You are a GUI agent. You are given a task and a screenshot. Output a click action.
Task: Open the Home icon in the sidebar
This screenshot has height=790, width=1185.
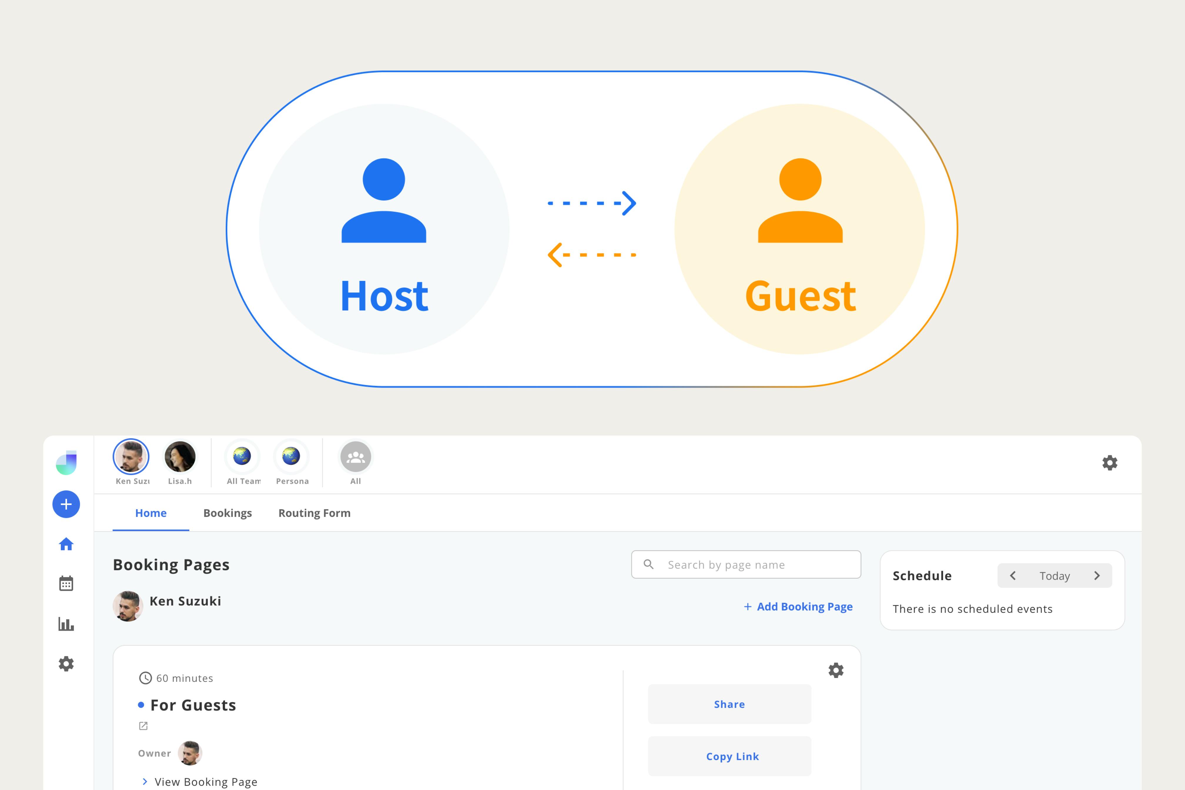pos(66,544)
